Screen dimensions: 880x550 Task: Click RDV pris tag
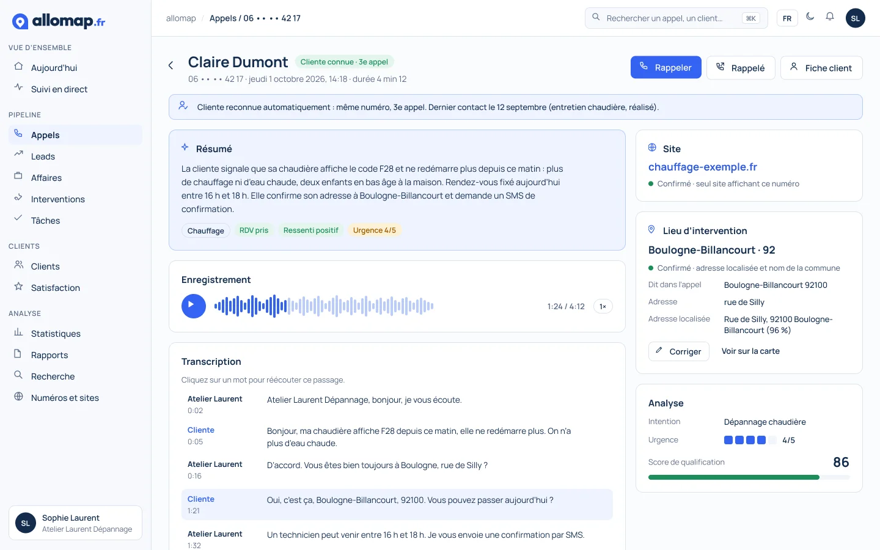(254, 230)
